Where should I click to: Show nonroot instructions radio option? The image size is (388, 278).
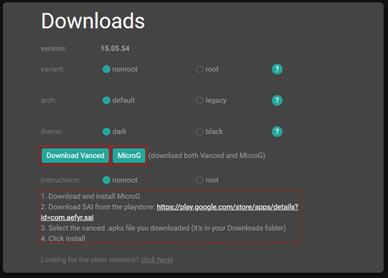[106, 180]
